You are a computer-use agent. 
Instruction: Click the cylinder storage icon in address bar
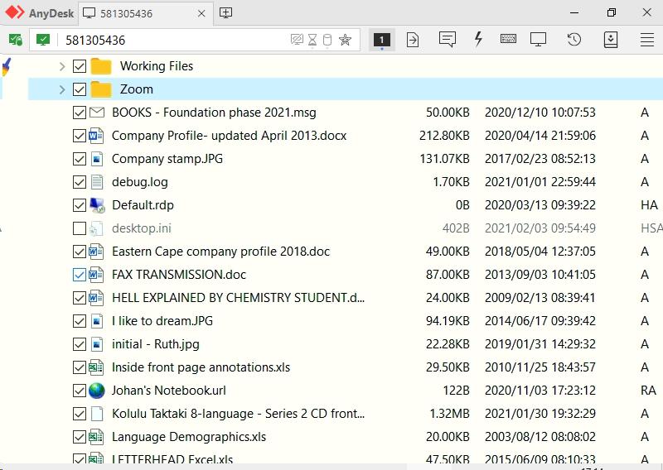pyautogui.click(x=327, y=40)
